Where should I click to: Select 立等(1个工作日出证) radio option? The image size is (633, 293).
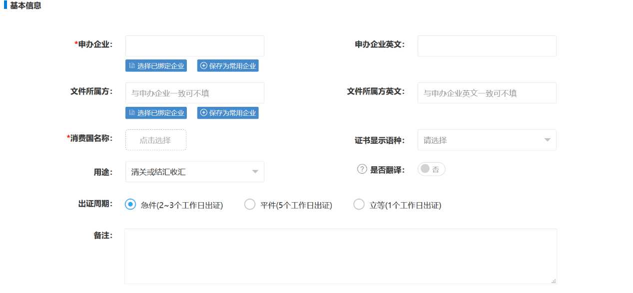pyautogui.click(x=359, y=205)
